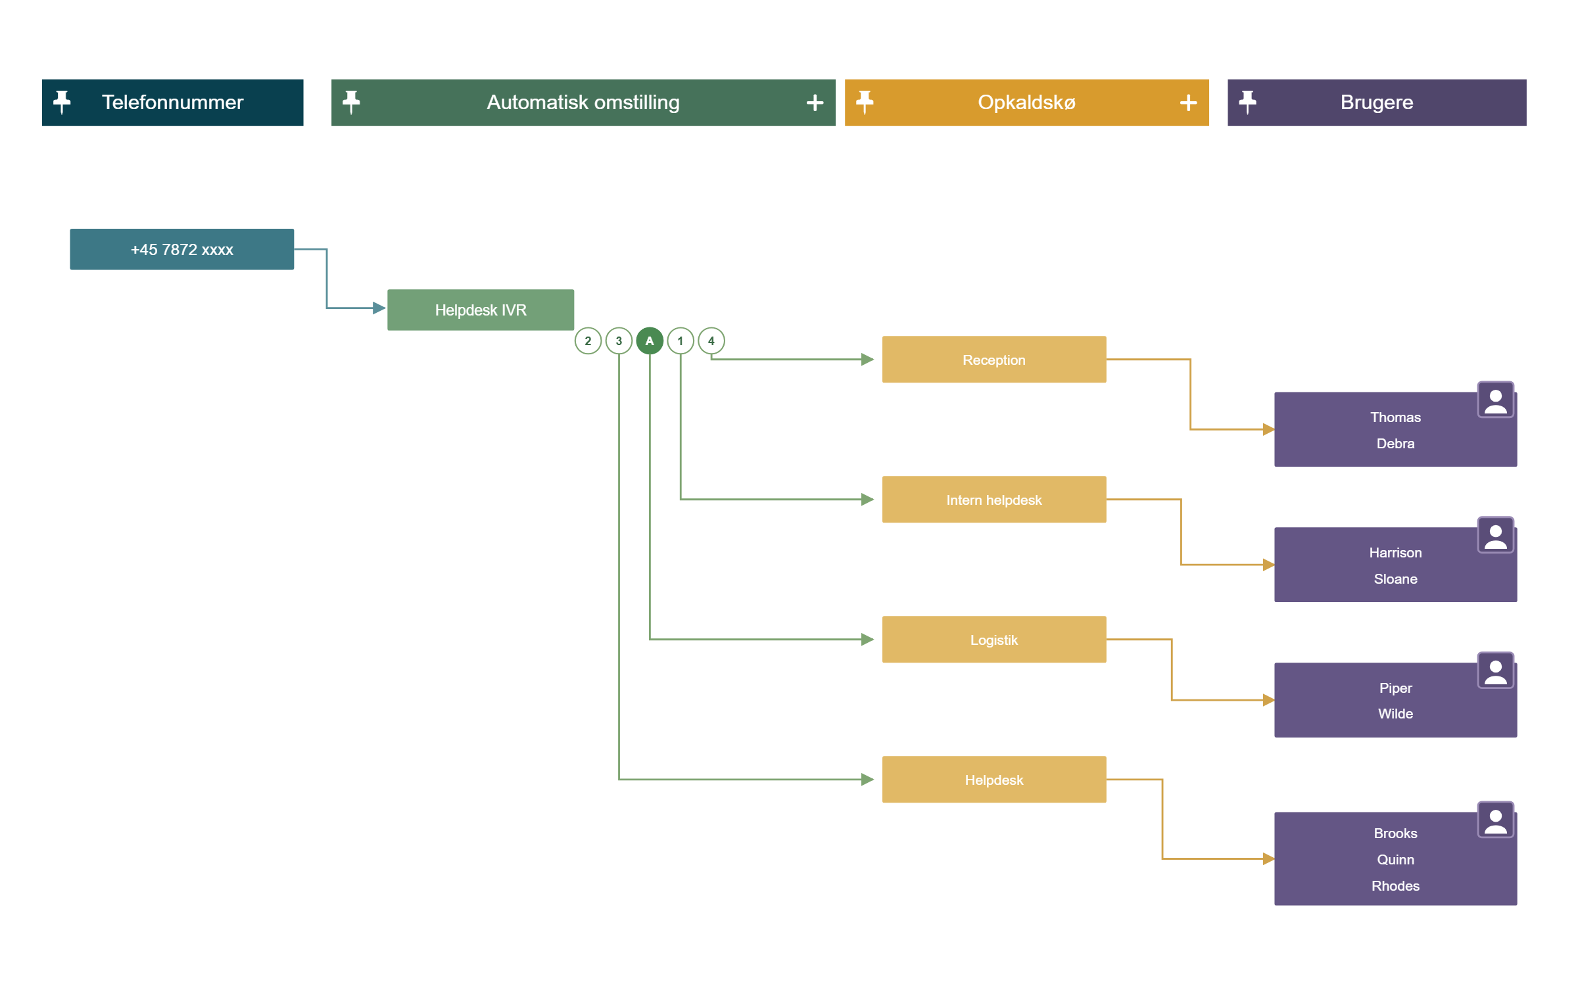This screenshot has height=986, width=1578.
Task: Select IVR option circle 3
Action: [619, 341]
